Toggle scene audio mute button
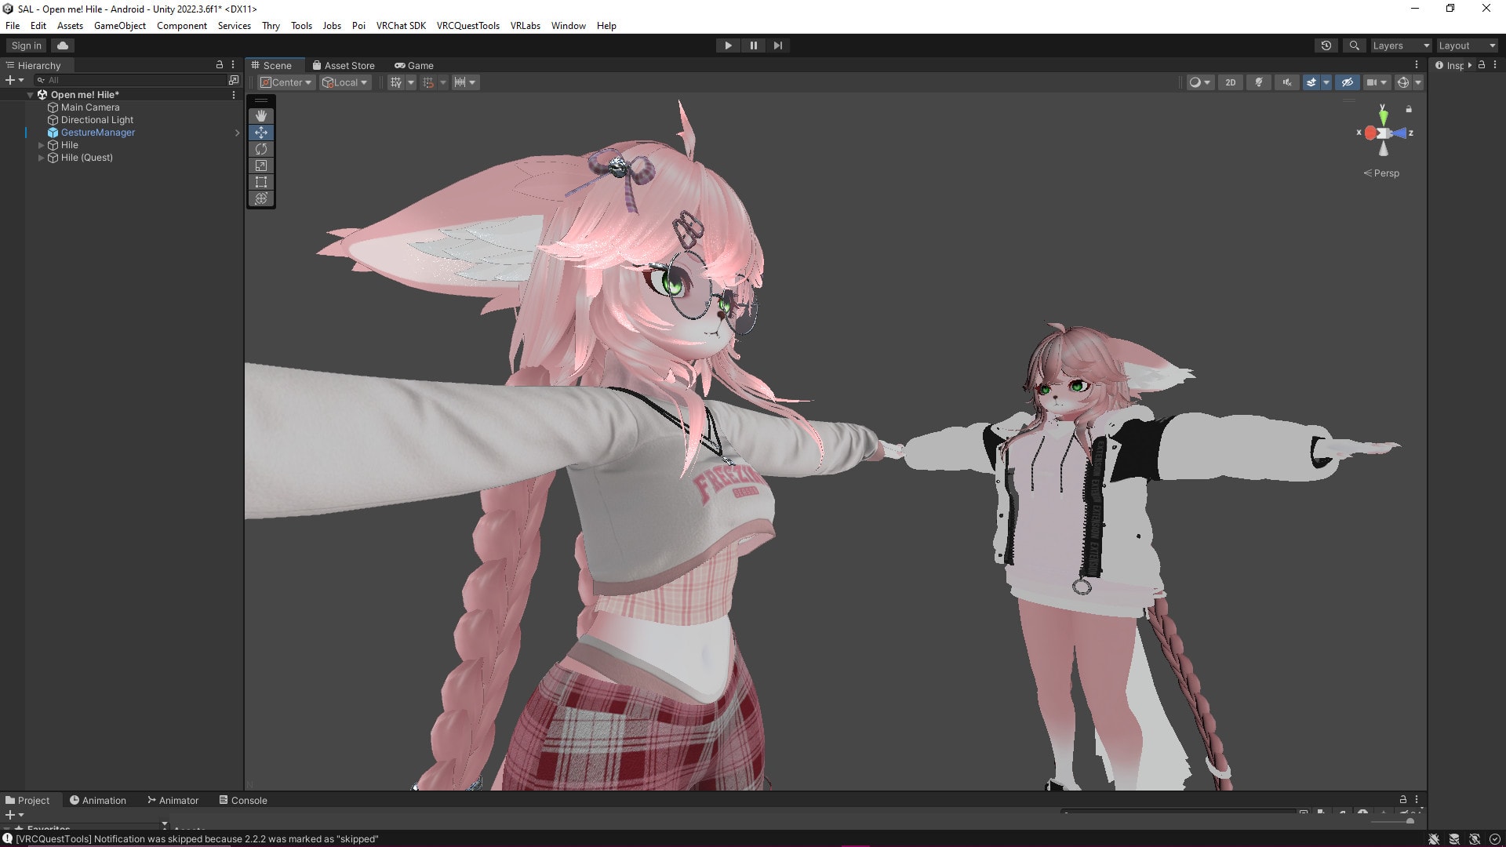 click(1287, 82)
